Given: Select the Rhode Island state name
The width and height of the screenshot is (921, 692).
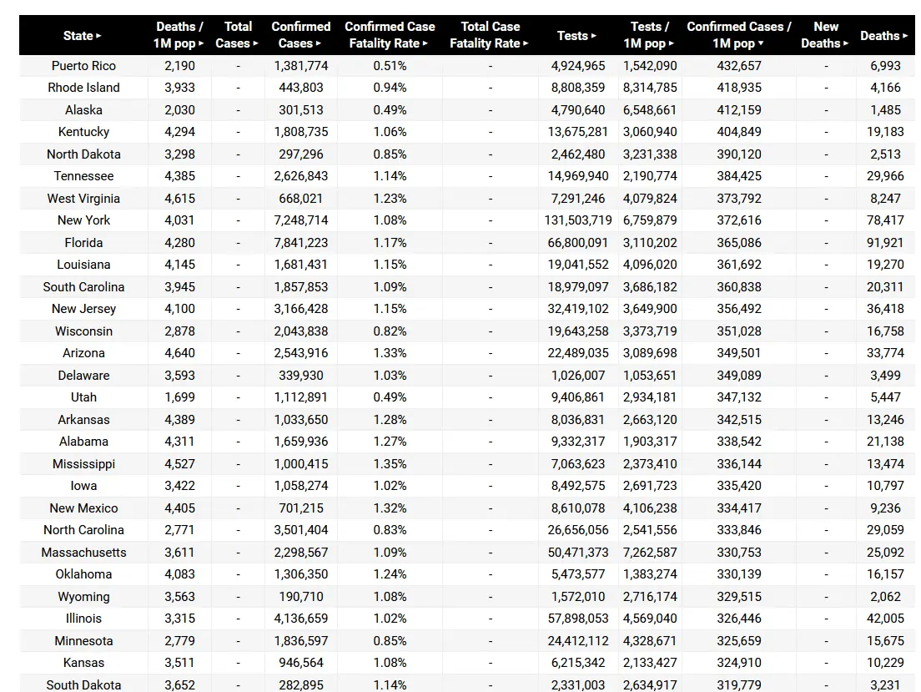Looking at the screenshot, I should point(83,88).
